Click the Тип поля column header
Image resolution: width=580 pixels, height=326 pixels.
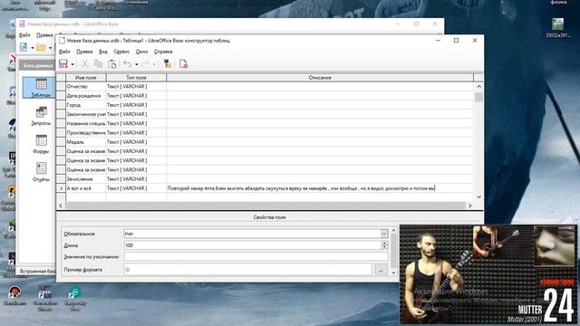coord(136,78)
